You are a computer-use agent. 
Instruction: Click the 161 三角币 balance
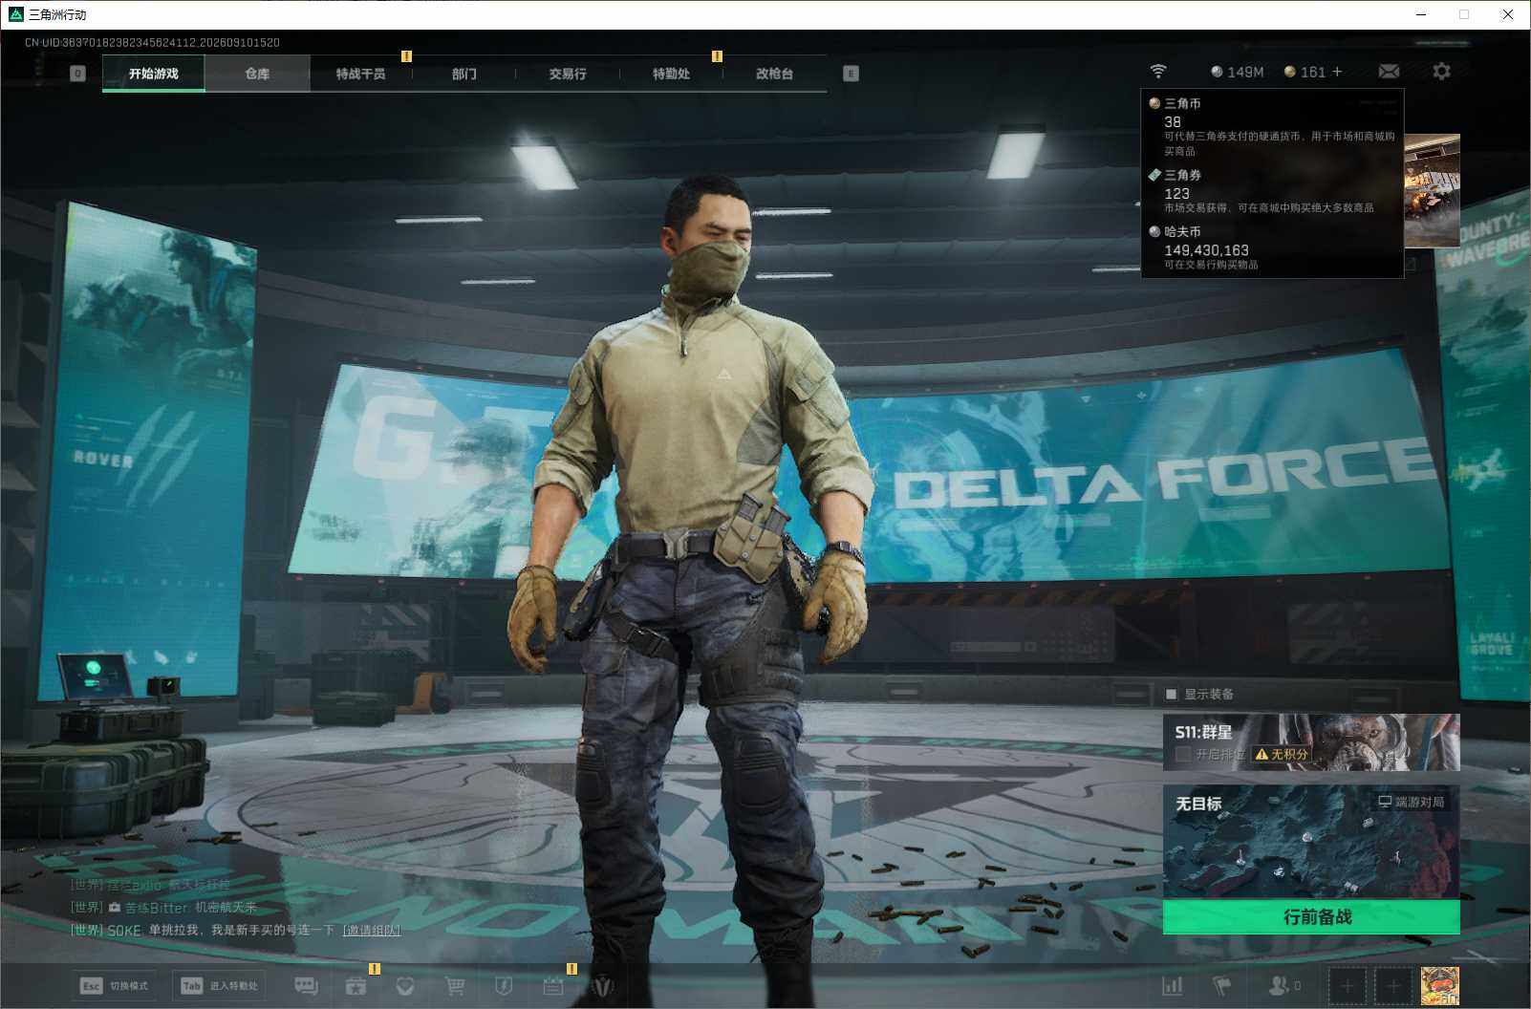coord(1305,72)
